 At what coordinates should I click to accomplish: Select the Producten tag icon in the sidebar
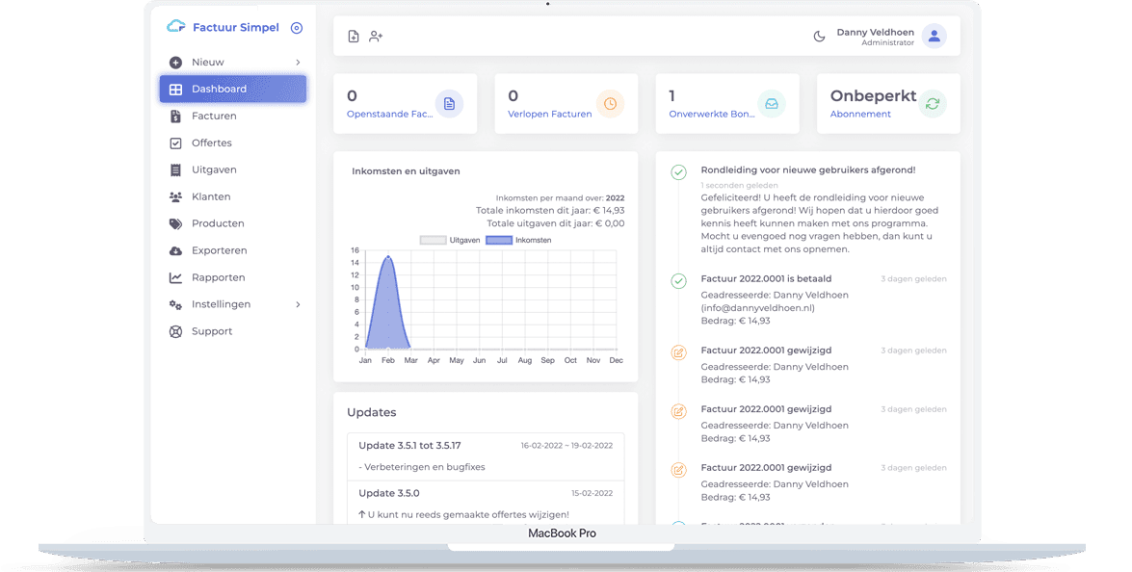point(176,223)
